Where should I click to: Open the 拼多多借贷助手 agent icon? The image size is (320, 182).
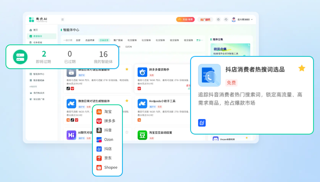142,72
